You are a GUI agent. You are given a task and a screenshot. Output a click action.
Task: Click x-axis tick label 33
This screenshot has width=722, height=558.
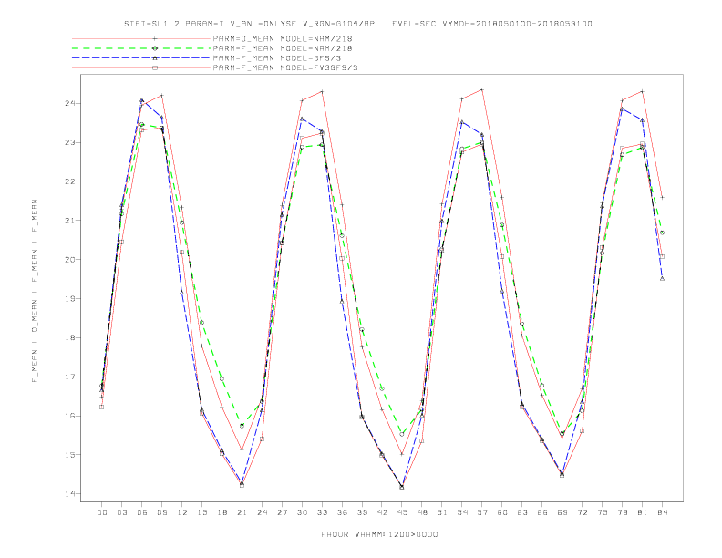click(322, 512)
